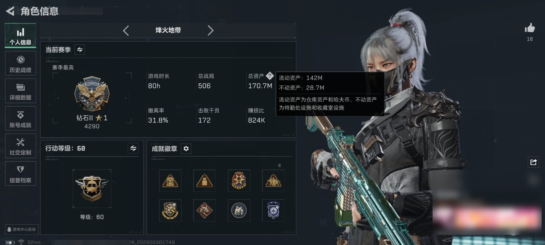Click the 钻石II rank emblem

coord(92,94)
